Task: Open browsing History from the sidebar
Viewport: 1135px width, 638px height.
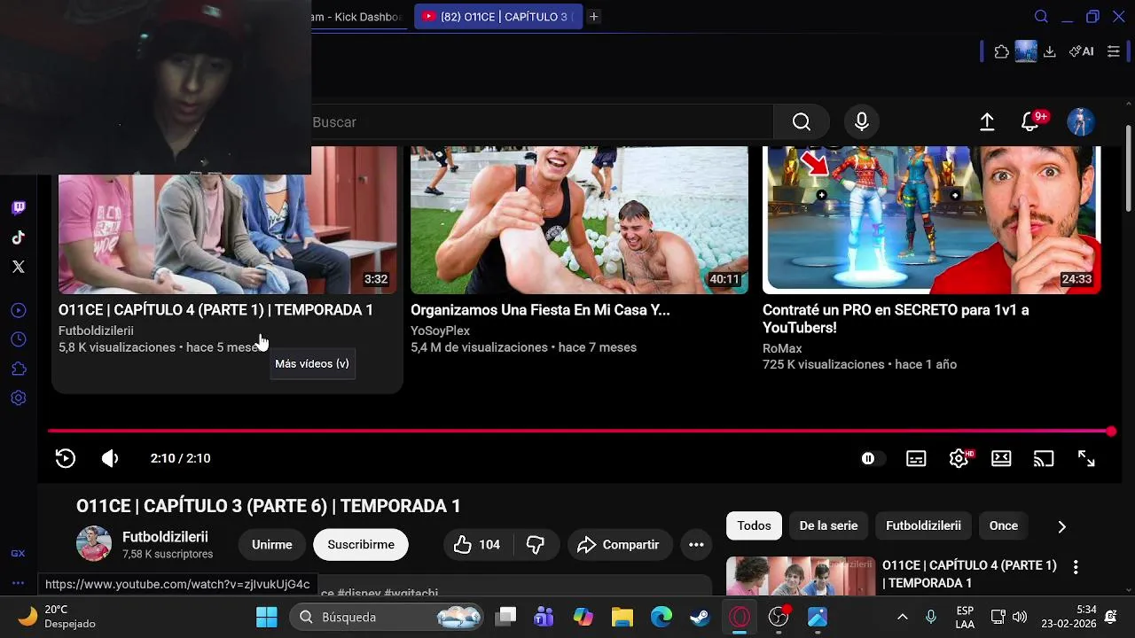Action: 18,339
